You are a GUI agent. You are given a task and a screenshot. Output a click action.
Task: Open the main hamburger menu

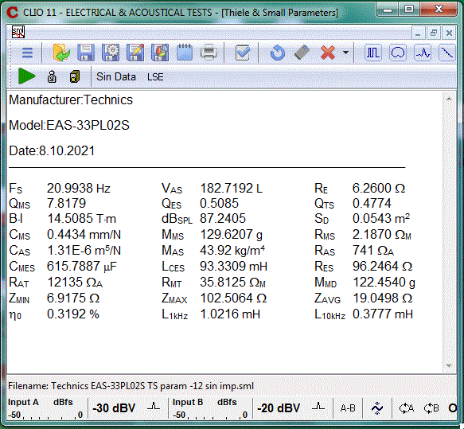[x=27, y=53]
